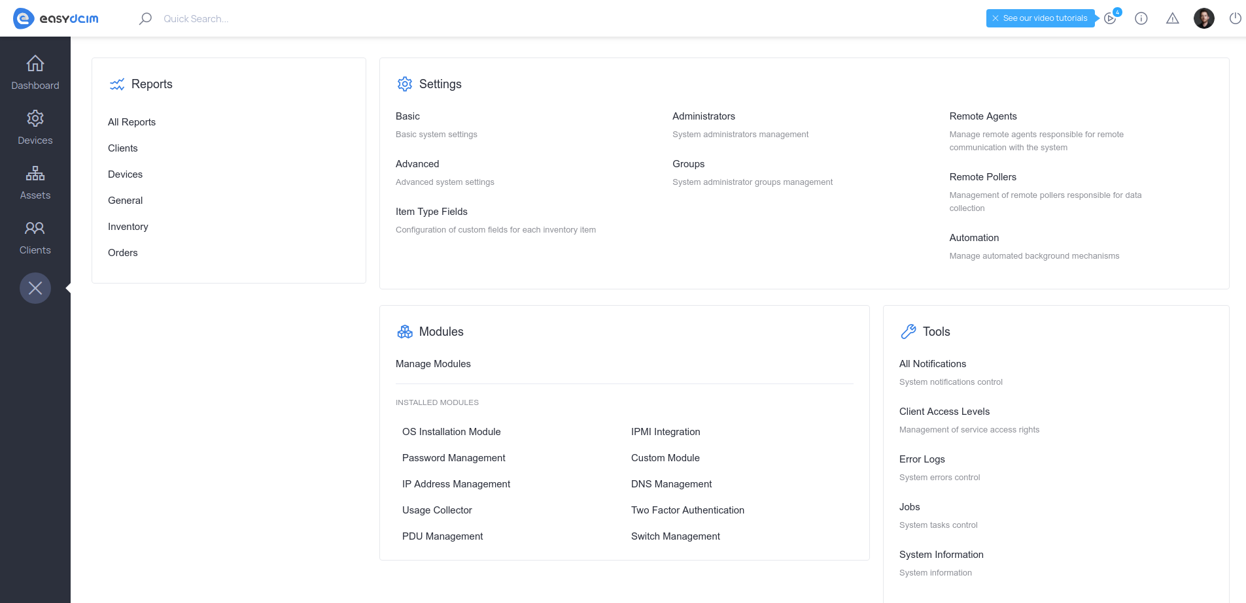Open System Information

coord(941,555)
